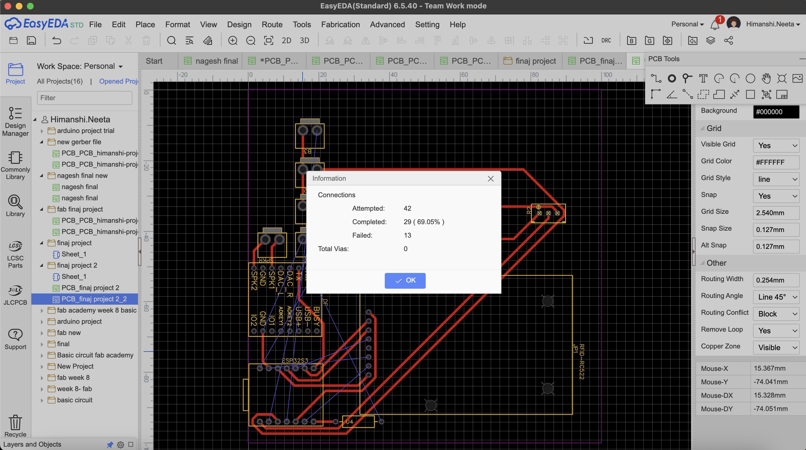Collapse the Grid section
The height and width of the screenshot is (450, 806).
click(703, 128)
